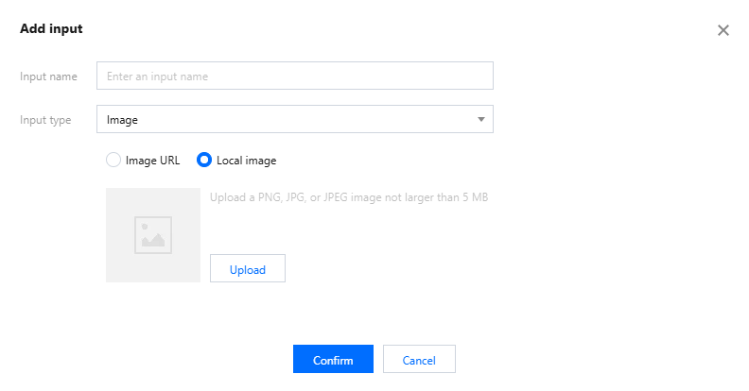Click the "Enter an input name" placeholder
749x391 pixels.
click(157, 76)
